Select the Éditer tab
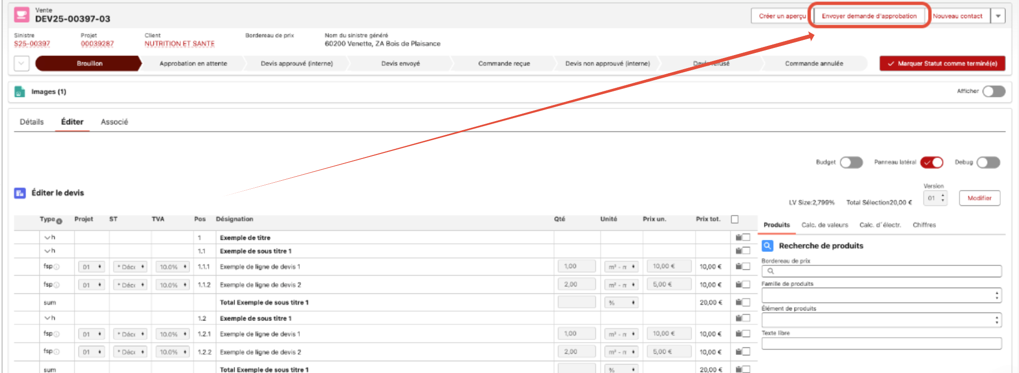 pyautogui.click(x=72, y=122)
